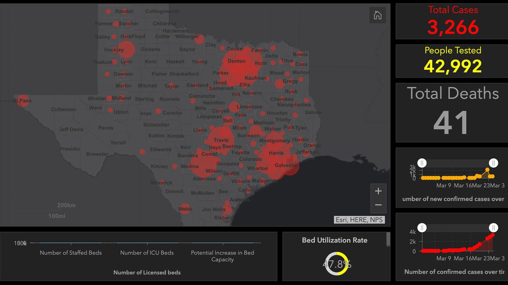The height and width of the screenshot is (285, 508).
Task: Select the People Tested statistic panel
Action: click(x=452, y=60)
